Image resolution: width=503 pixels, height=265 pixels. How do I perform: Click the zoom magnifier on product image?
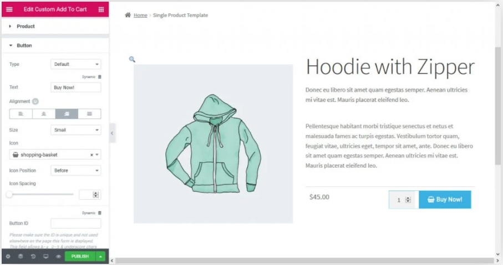point(132,59)
